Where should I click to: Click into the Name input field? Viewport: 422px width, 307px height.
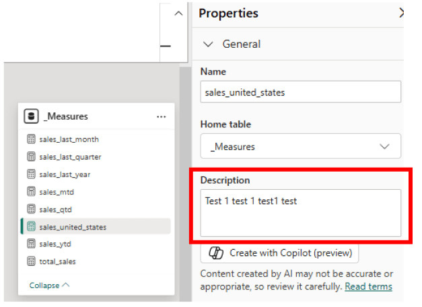300,92
